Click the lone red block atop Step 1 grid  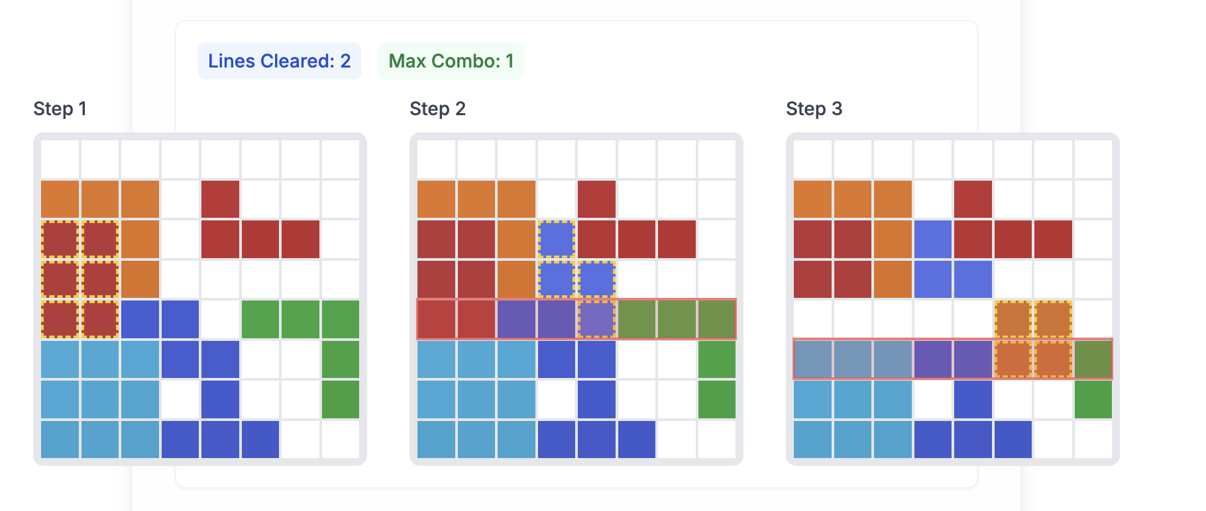[219, 200]
